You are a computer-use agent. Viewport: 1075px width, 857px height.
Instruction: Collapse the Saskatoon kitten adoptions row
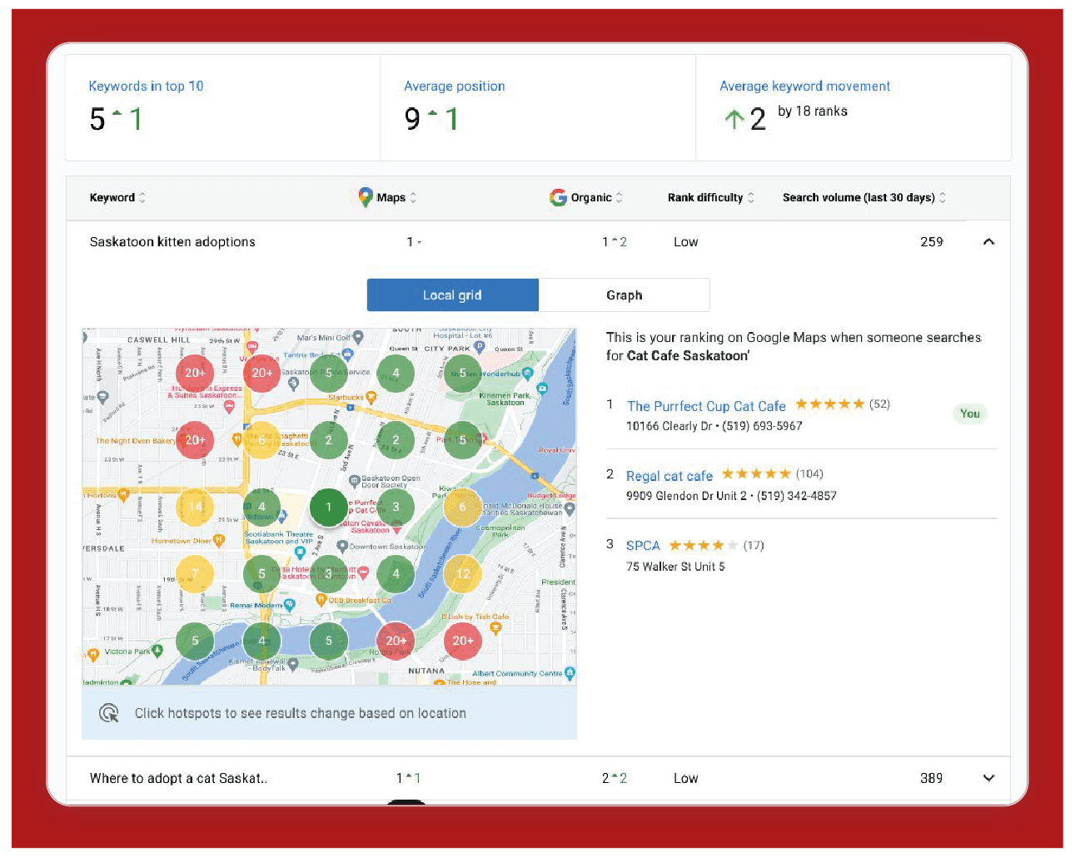coord(988,242)
